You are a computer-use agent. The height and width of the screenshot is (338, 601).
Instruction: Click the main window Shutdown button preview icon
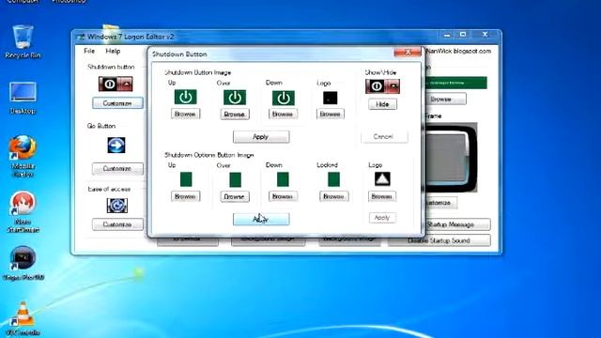point(116,84)
